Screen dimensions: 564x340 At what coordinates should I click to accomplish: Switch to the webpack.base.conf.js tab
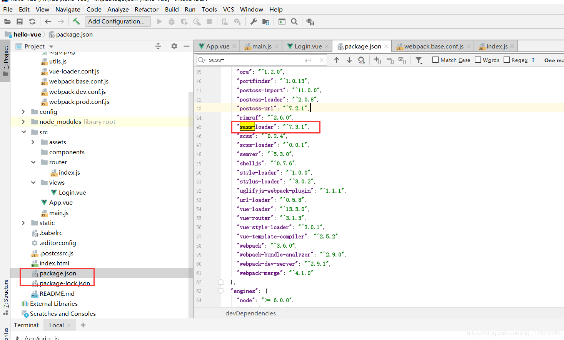click(x=434, y=46)
